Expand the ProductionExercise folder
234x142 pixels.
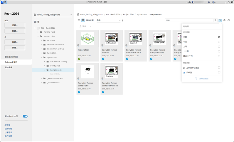point(41,45)
